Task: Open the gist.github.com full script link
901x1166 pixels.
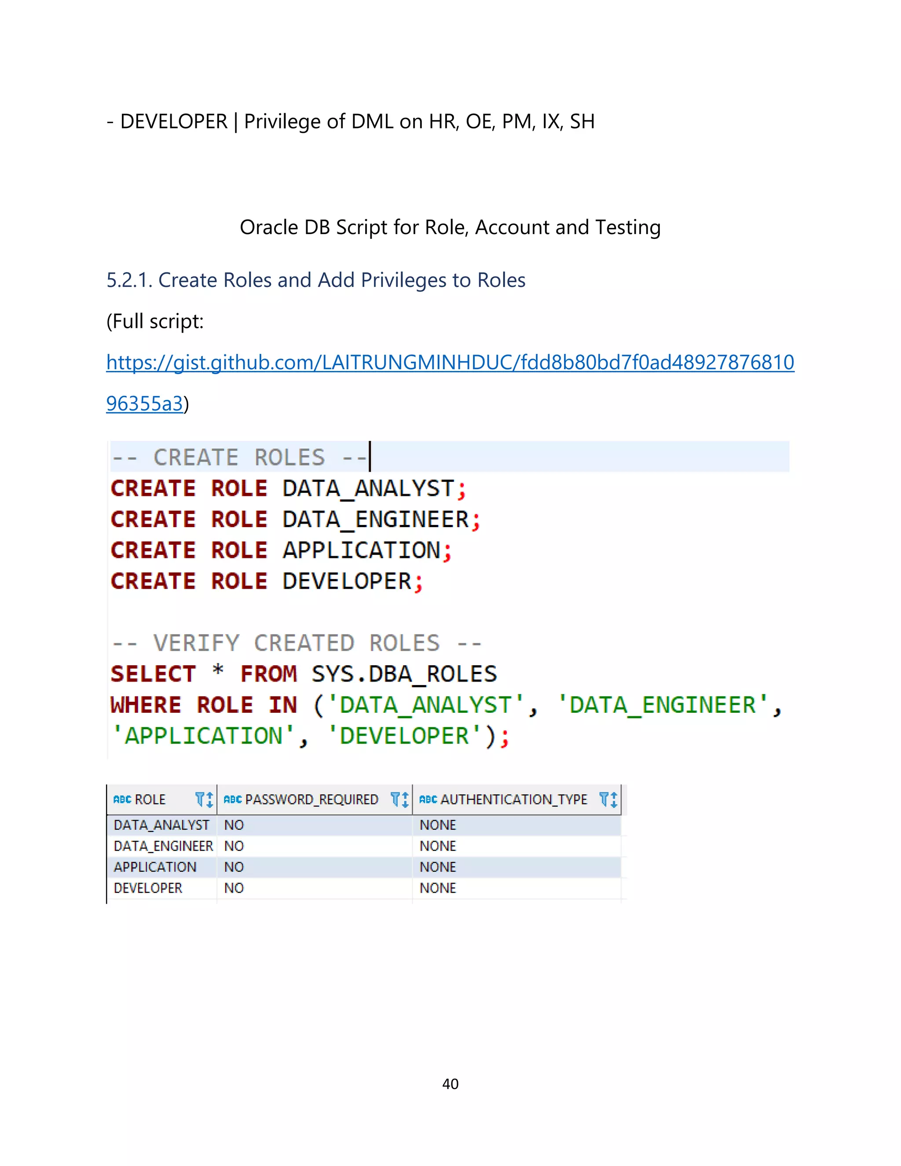Action: coord(450,363)
